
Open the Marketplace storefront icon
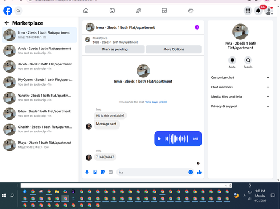164,11
